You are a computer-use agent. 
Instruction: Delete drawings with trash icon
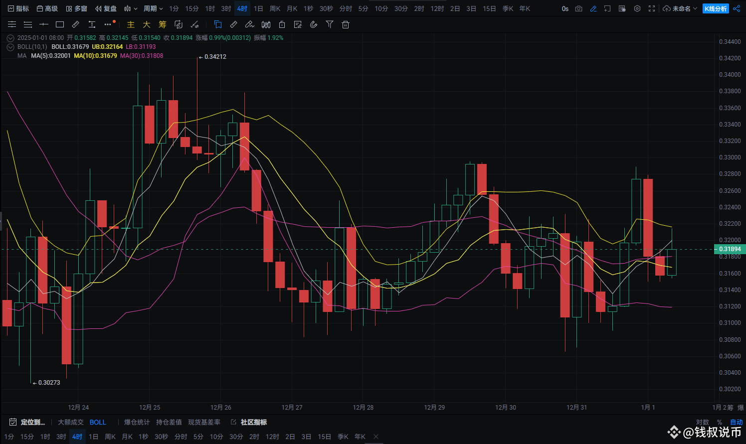click(346, 24)
